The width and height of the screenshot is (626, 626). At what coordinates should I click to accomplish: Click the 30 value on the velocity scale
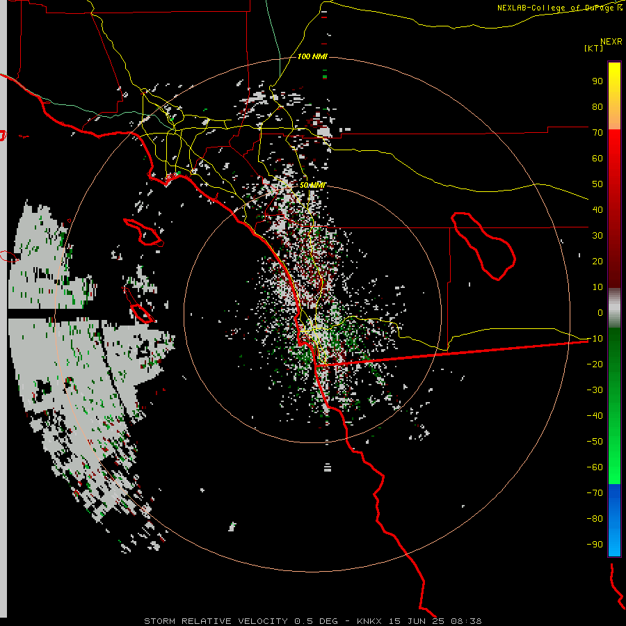point(597,236)
